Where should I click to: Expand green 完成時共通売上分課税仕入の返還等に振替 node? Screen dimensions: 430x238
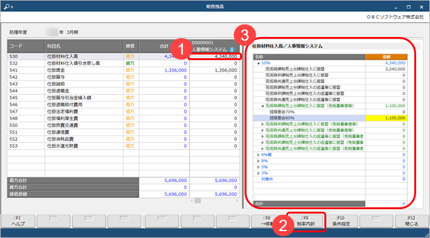point(262,149)
